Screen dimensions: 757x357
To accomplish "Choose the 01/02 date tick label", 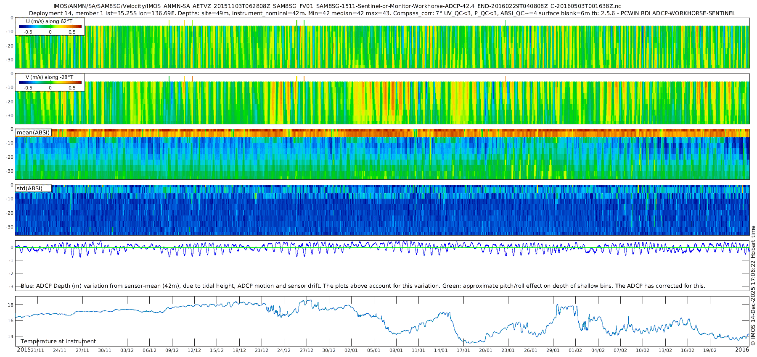I will [575, 350].
